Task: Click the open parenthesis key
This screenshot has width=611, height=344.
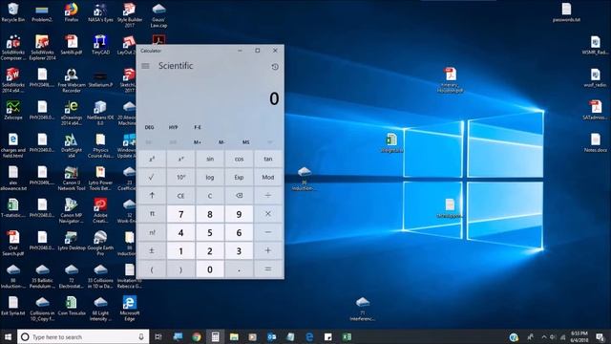Action: tap(152, 269)
